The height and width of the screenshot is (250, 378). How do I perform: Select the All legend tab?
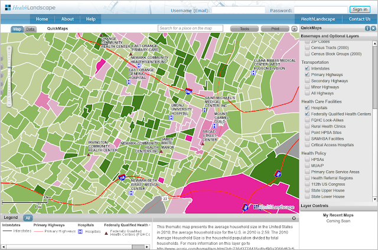point(28,218)
